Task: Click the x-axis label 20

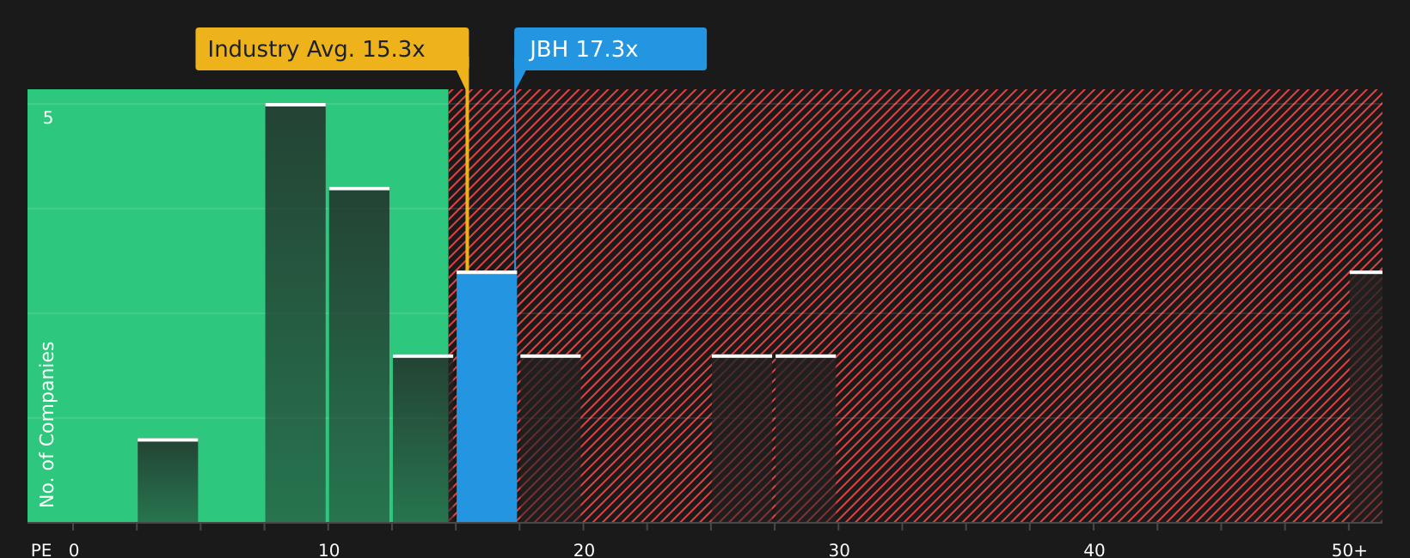Action: coord(585,550)
